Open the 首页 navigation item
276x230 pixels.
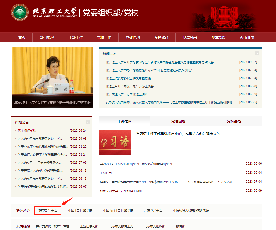(22, 38)
